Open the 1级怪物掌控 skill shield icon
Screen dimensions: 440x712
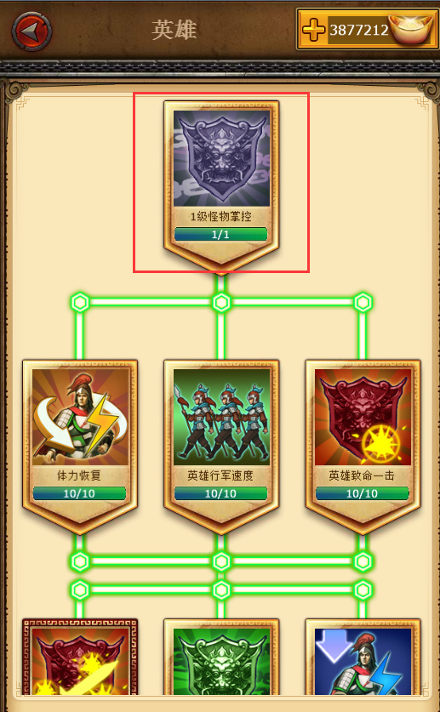click(x=221, y=158)
